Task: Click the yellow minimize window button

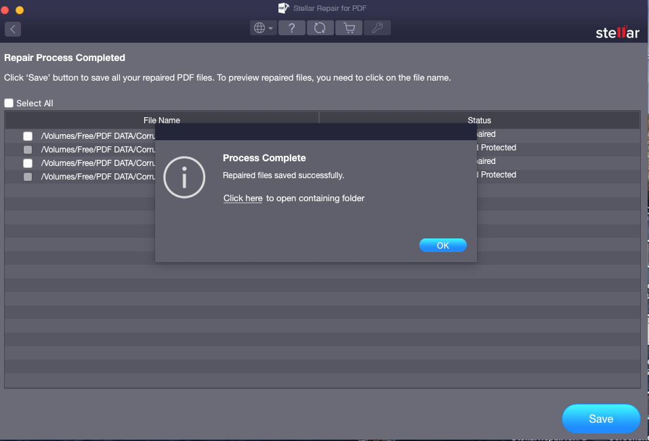Action: tap(19, 10)
